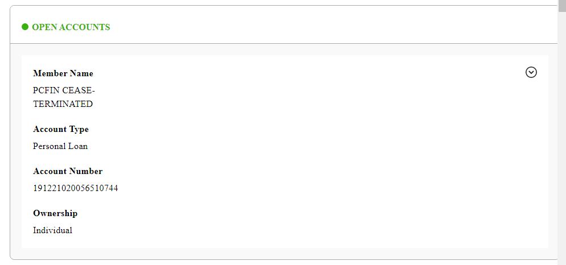
Task: Click the scrollbar track below the thumb
Action: (562, 142)
